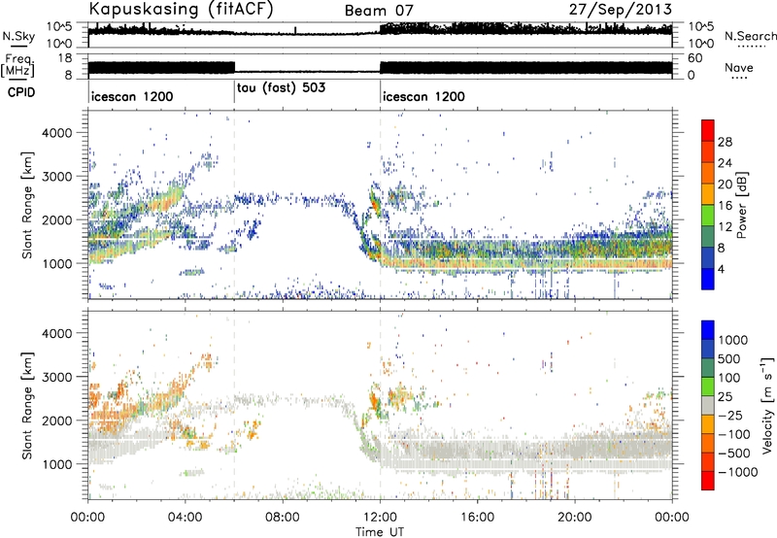Screen dimensions: 777x538
Task: Click the '4' value on the Power scale
Action: pos(721,269)
